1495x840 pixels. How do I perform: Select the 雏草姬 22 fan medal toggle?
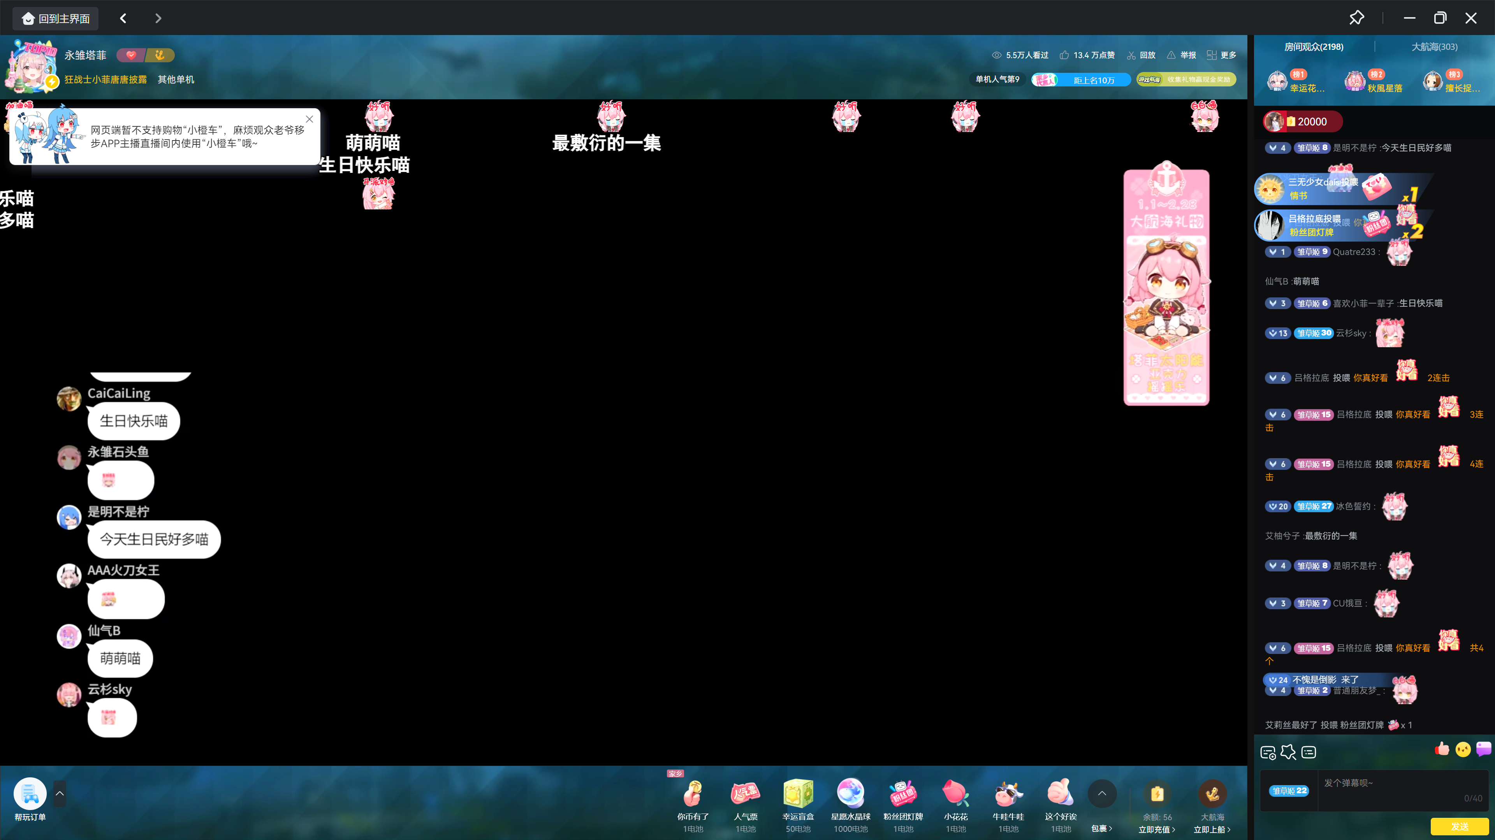[1288, 791]
